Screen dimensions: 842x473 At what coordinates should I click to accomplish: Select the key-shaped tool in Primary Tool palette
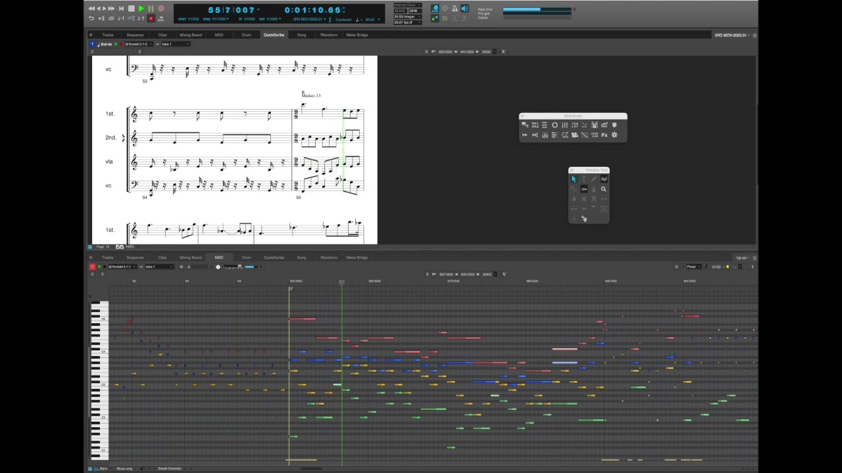click(x=583, y=189)
